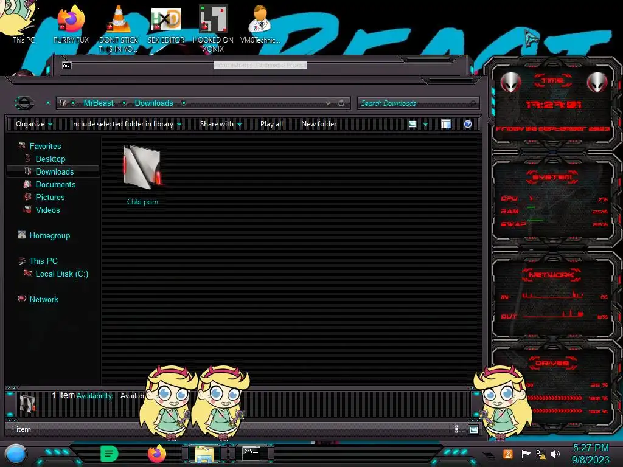Select Homegroup in the navigation pane
The width and height of the screenshot is (623, 467).
[49, 235]
